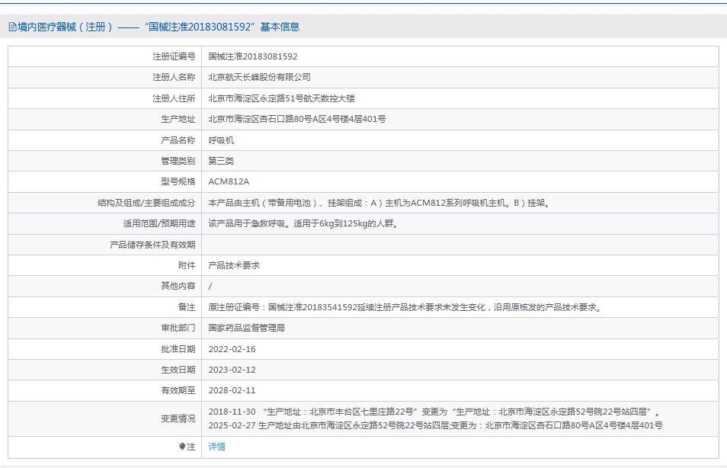Click the 2025-02-27 change record entry
The height and width of the screenshot is (468, 727).
pos(435,425)
